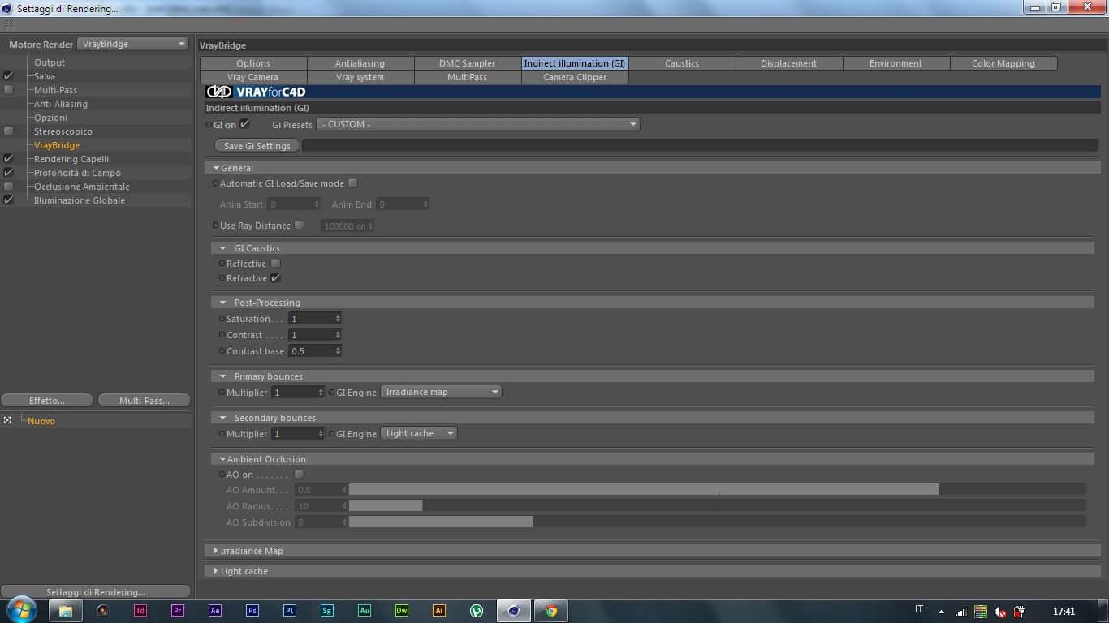Open uTorrent from the taskbar
1109x623 pixels.
pos(477,611)
